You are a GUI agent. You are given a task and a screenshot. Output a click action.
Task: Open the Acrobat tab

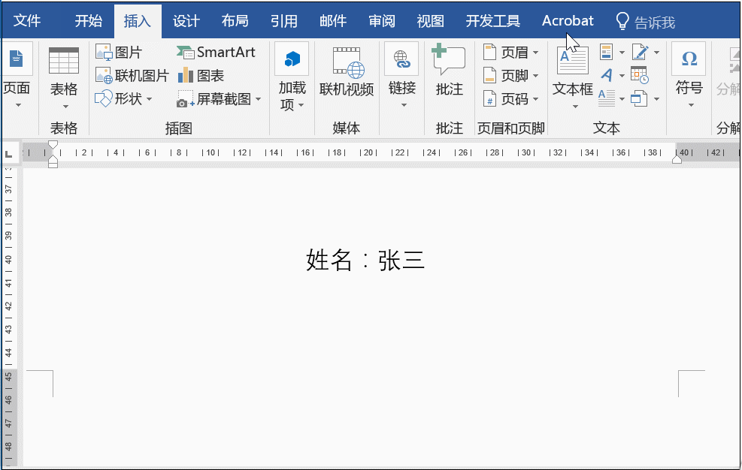[x=568, y=21]
